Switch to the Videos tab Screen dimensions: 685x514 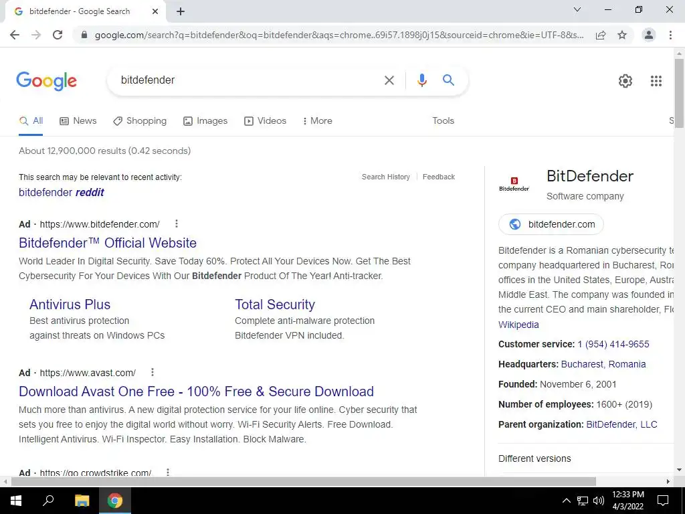coord(265,121)
